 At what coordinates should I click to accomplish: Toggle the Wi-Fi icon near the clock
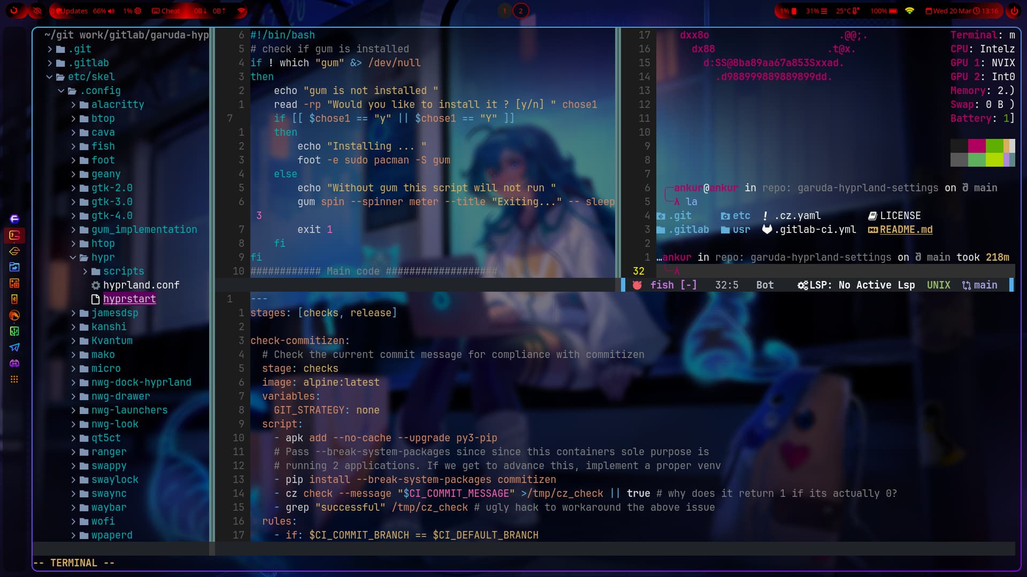pos(909,11)
